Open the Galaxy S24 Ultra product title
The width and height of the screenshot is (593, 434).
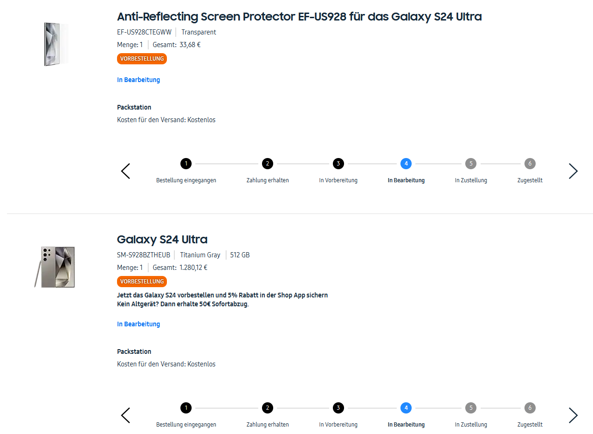coord(162,240)
